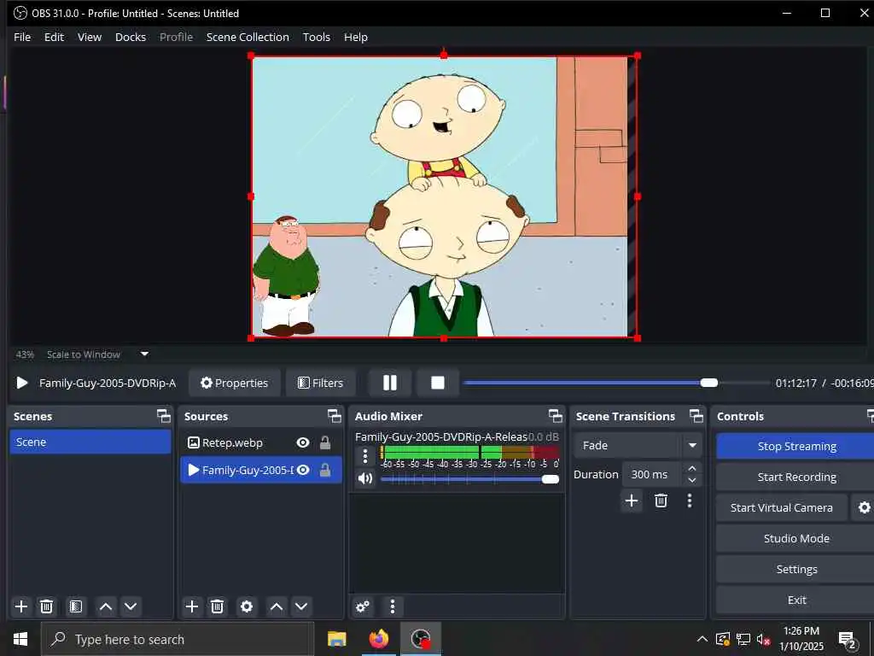Pop out the Audio Mixer dock
874x656 pixels.
(x=555, y=416)
